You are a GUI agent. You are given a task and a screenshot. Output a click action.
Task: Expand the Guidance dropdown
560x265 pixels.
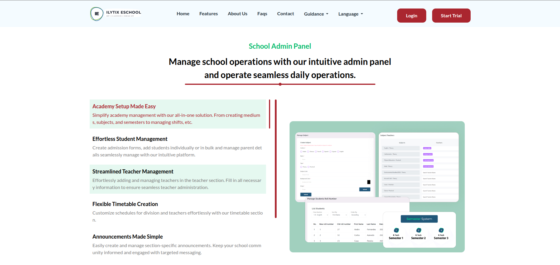316,14
